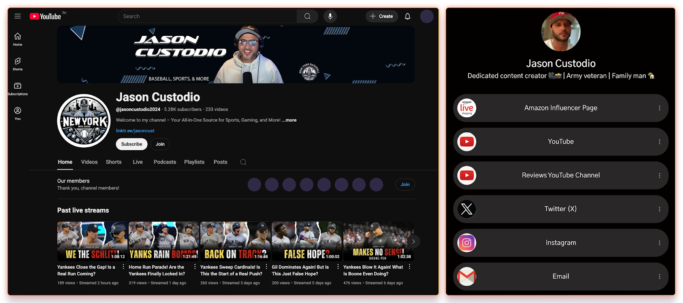Select the Home channel tab
The image size is (683, 303).
click(65, 162)
